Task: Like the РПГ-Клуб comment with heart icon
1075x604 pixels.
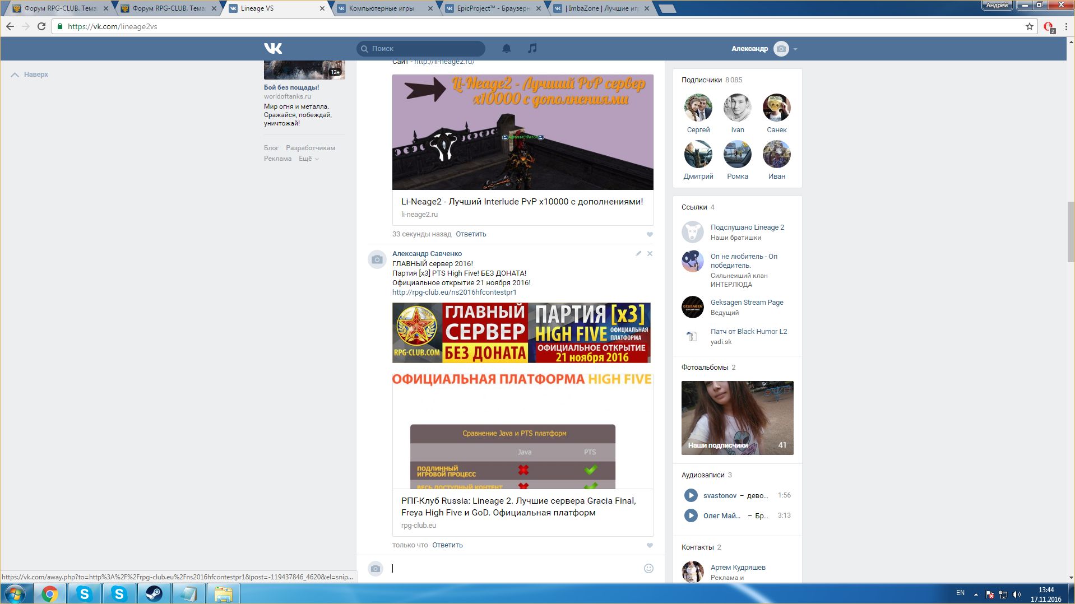Action: [x=650, y=546]
